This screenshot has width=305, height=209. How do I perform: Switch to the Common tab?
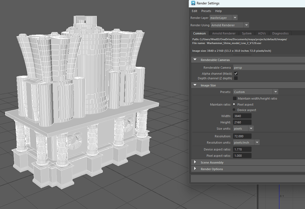[x=199, y=33]
